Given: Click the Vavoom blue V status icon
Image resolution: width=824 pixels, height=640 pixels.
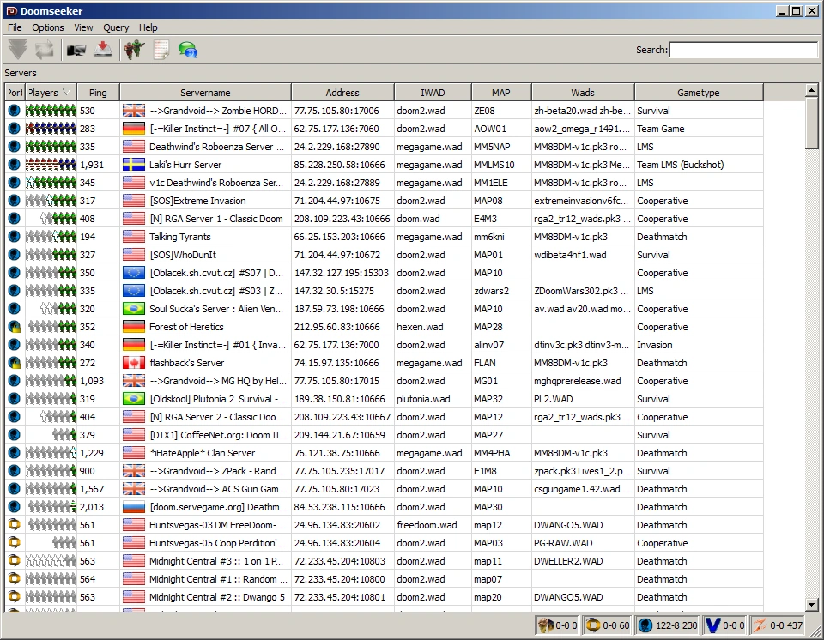Looking at the screenshot, I should click(712, 625).
